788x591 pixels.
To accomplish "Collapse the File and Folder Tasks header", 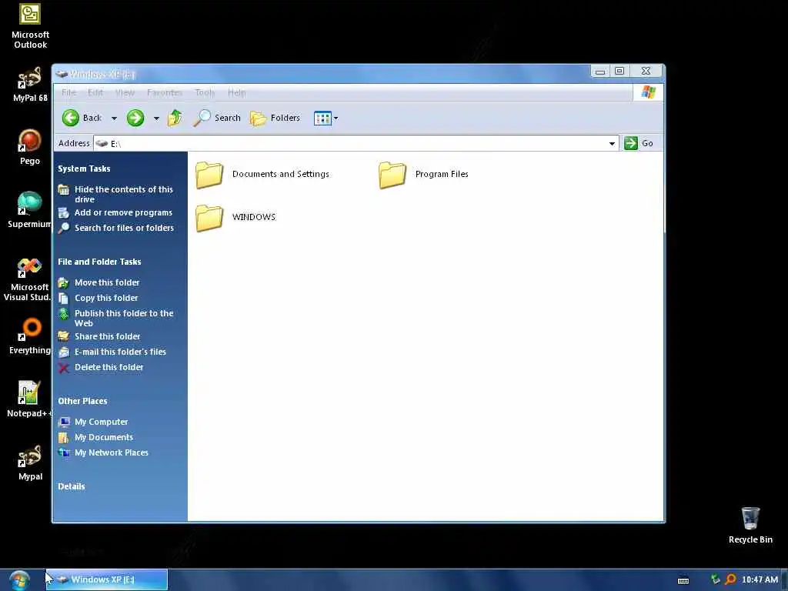I will (99, 262).
